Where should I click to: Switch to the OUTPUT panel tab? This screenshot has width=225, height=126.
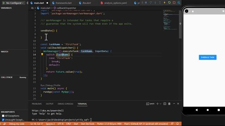coord(50,104)
